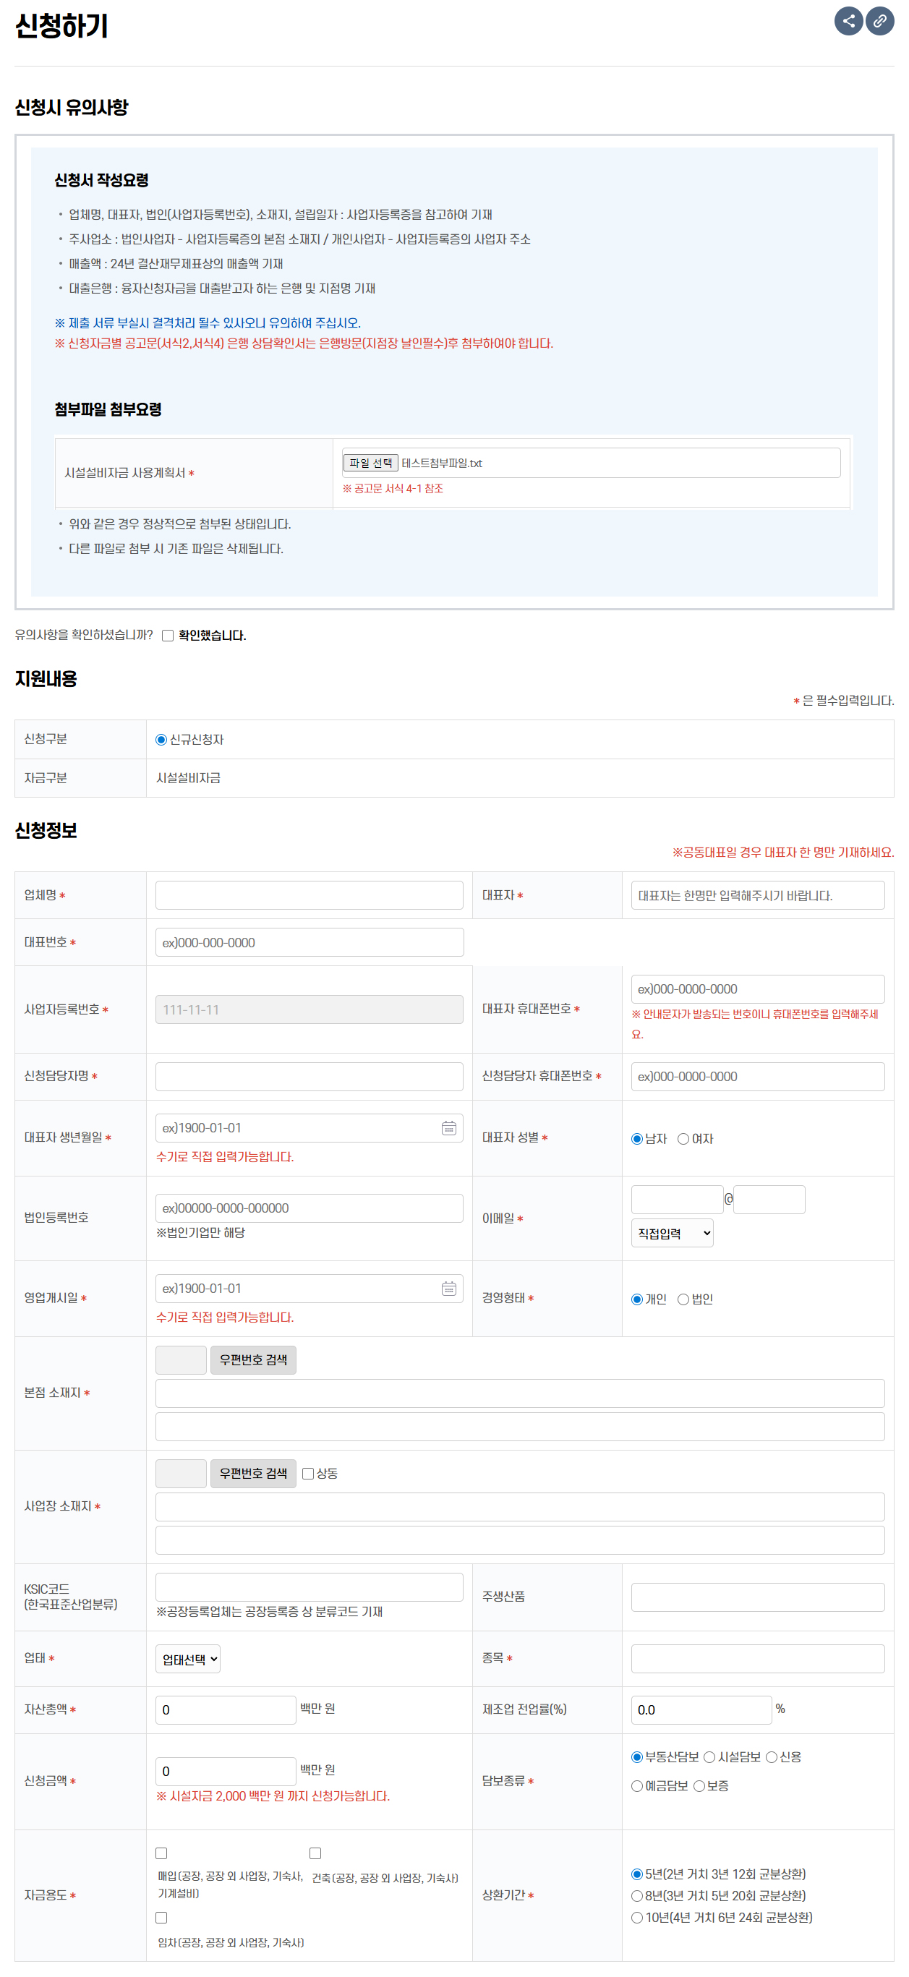Open the 업태선택 dropdown

[x=187, y=1659]
